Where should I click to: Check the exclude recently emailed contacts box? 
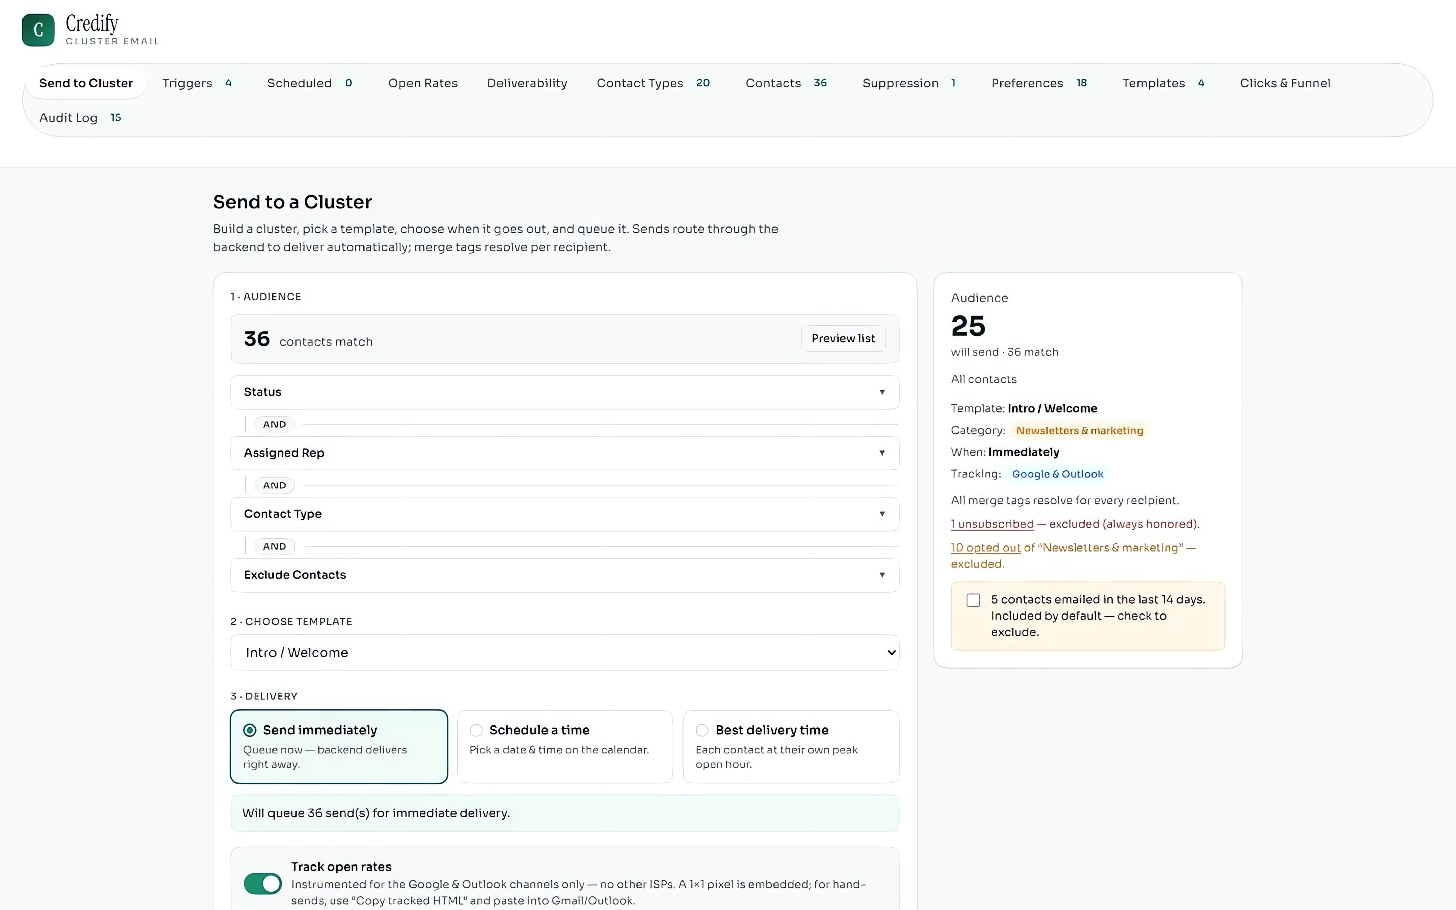(x=973, y=600)
